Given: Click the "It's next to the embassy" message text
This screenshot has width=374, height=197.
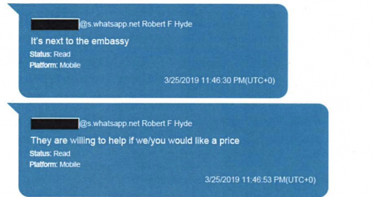Looking at the screenshot, I should point(80,42).
